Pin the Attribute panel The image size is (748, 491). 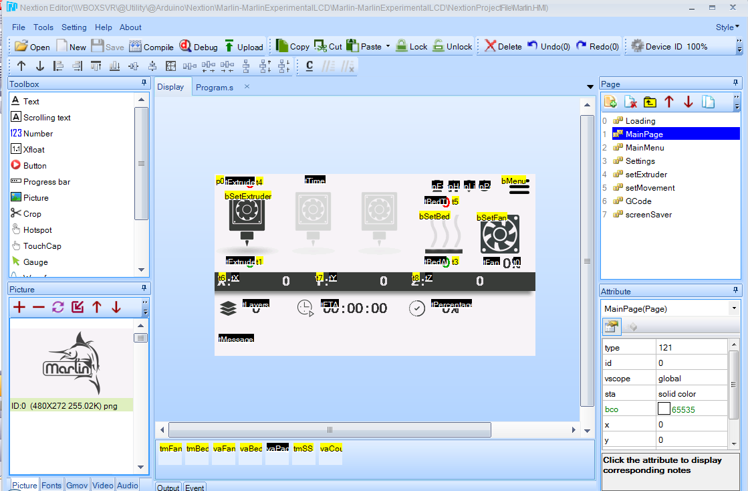coord(735,290)
